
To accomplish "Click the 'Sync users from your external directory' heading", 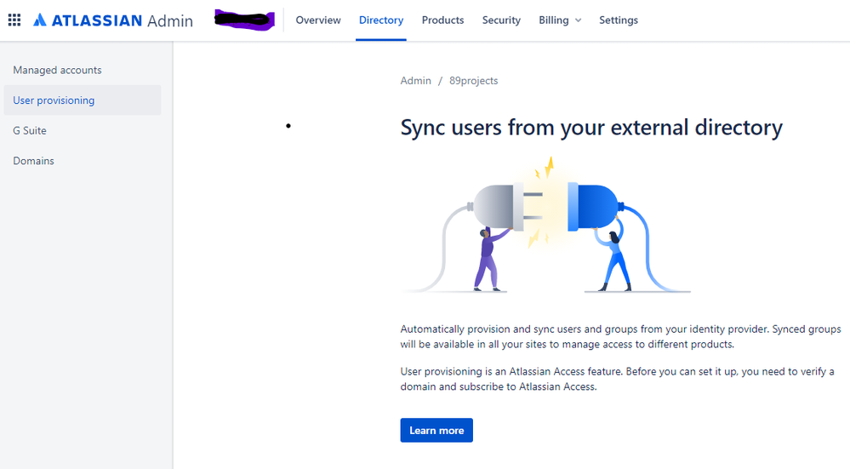I will (591, 128).
